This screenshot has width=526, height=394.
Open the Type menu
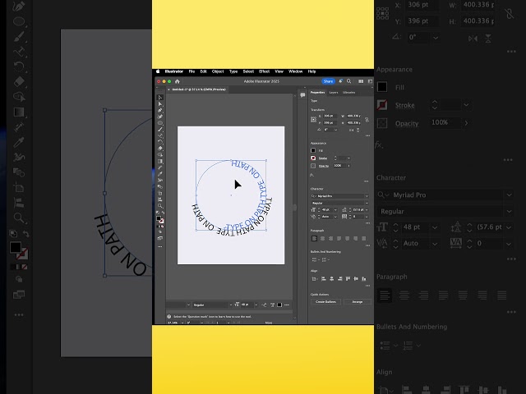[233, 71]
